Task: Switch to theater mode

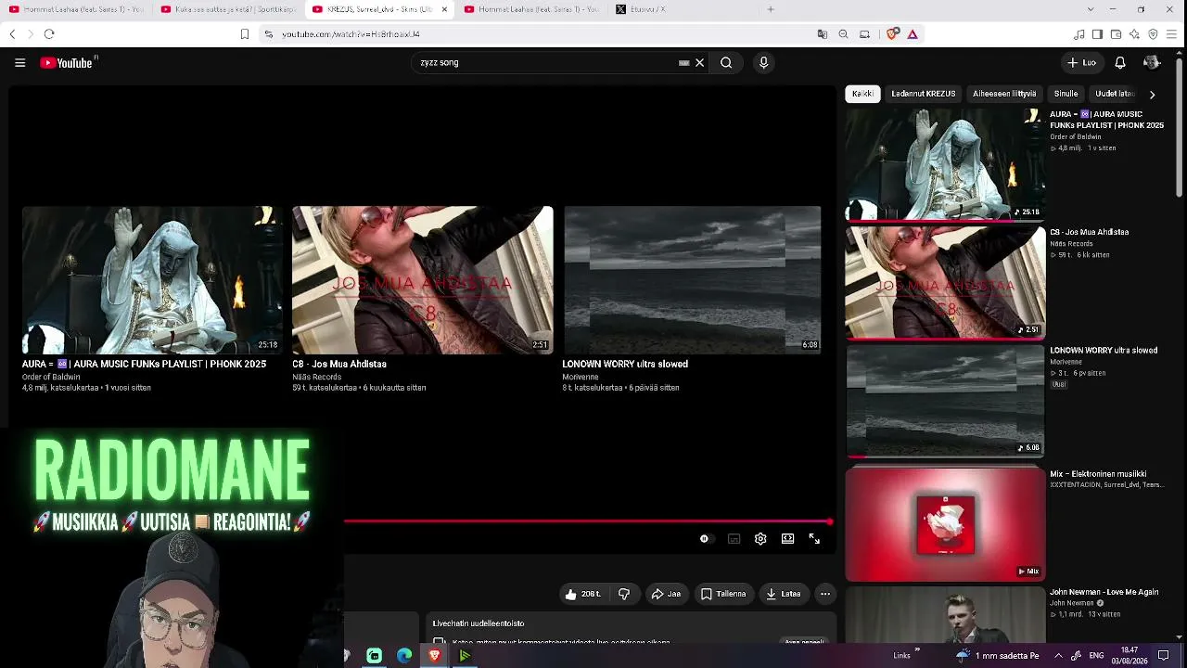Action: click(x=787, y=539)
